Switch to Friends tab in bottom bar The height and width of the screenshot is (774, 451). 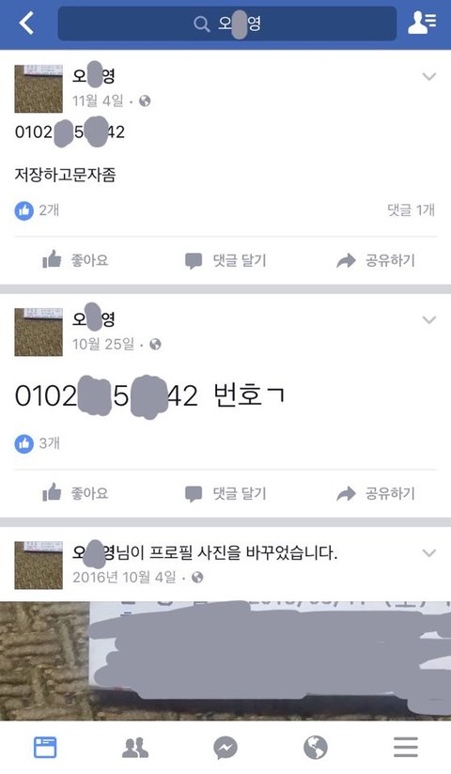pos(135,748)
